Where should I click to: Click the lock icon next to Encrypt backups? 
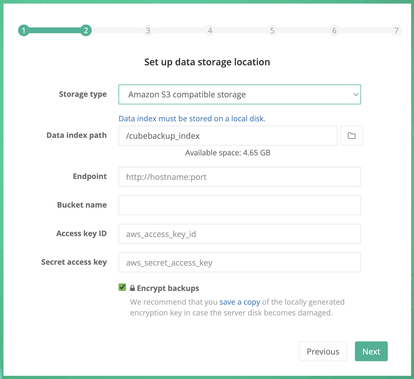coord(132,288)
